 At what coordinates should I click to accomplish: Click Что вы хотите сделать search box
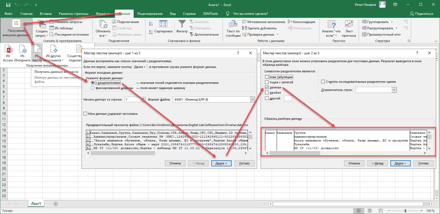[x=251, y=14]
